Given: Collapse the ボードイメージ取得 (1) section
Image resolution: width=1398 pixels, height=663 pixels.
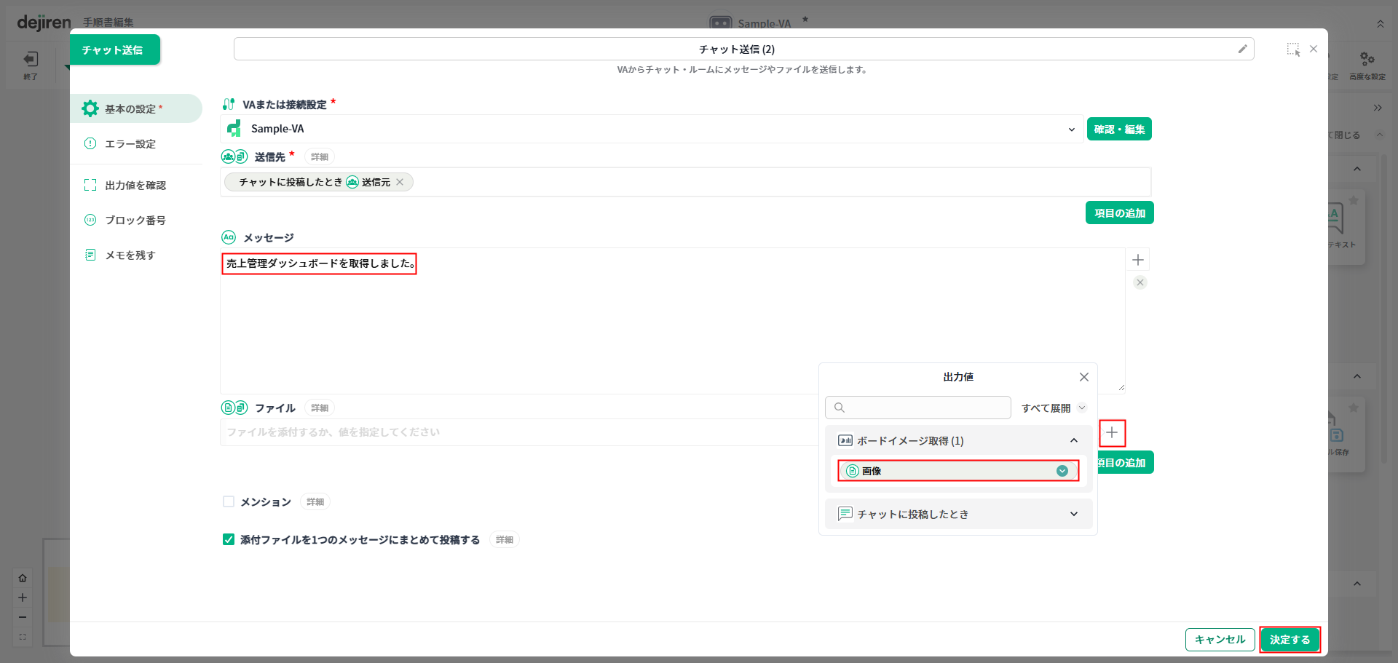Looking at the screenshot, I should pos(1073,440).
